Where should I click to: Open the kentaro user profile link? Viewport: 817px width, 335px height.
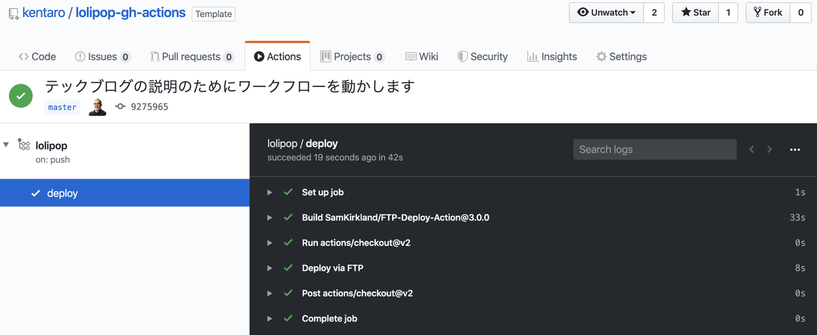44,13
